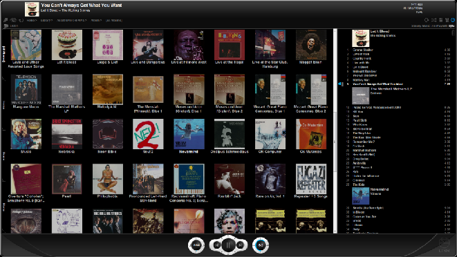Click the All Albums breadcrumb
The width and height of the screenshot is (457, 257).
pyautogui.click(x=113, y=21)
